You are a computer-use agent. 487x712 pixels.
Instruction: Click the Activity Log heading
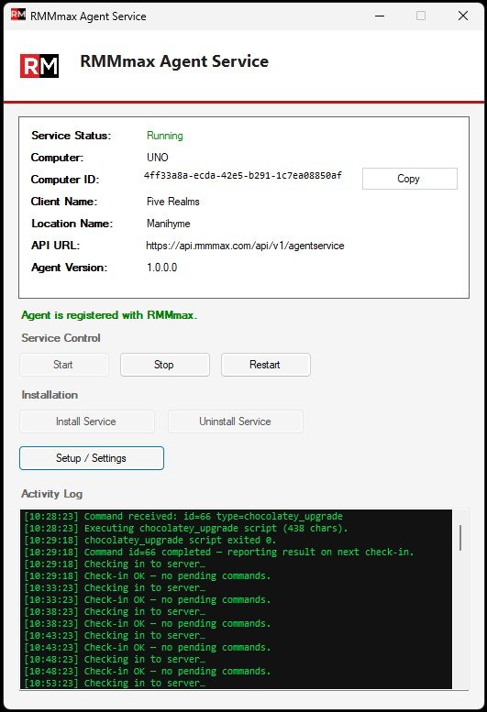[51, 494]
